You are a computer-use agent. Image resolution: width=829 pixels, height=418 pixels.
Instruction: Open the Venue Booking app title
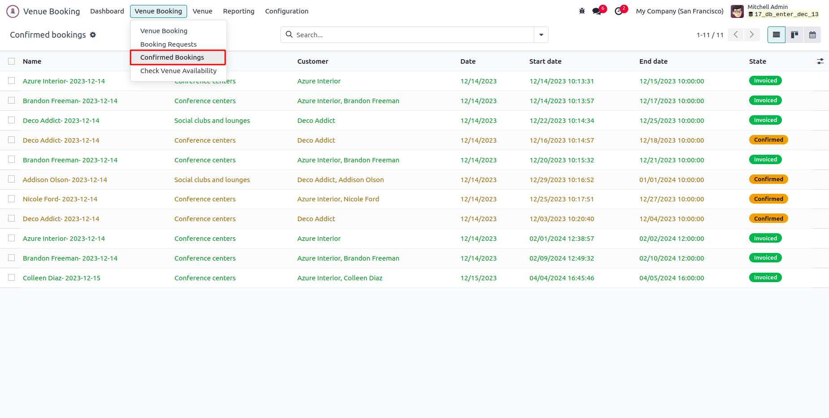point(52,11)
